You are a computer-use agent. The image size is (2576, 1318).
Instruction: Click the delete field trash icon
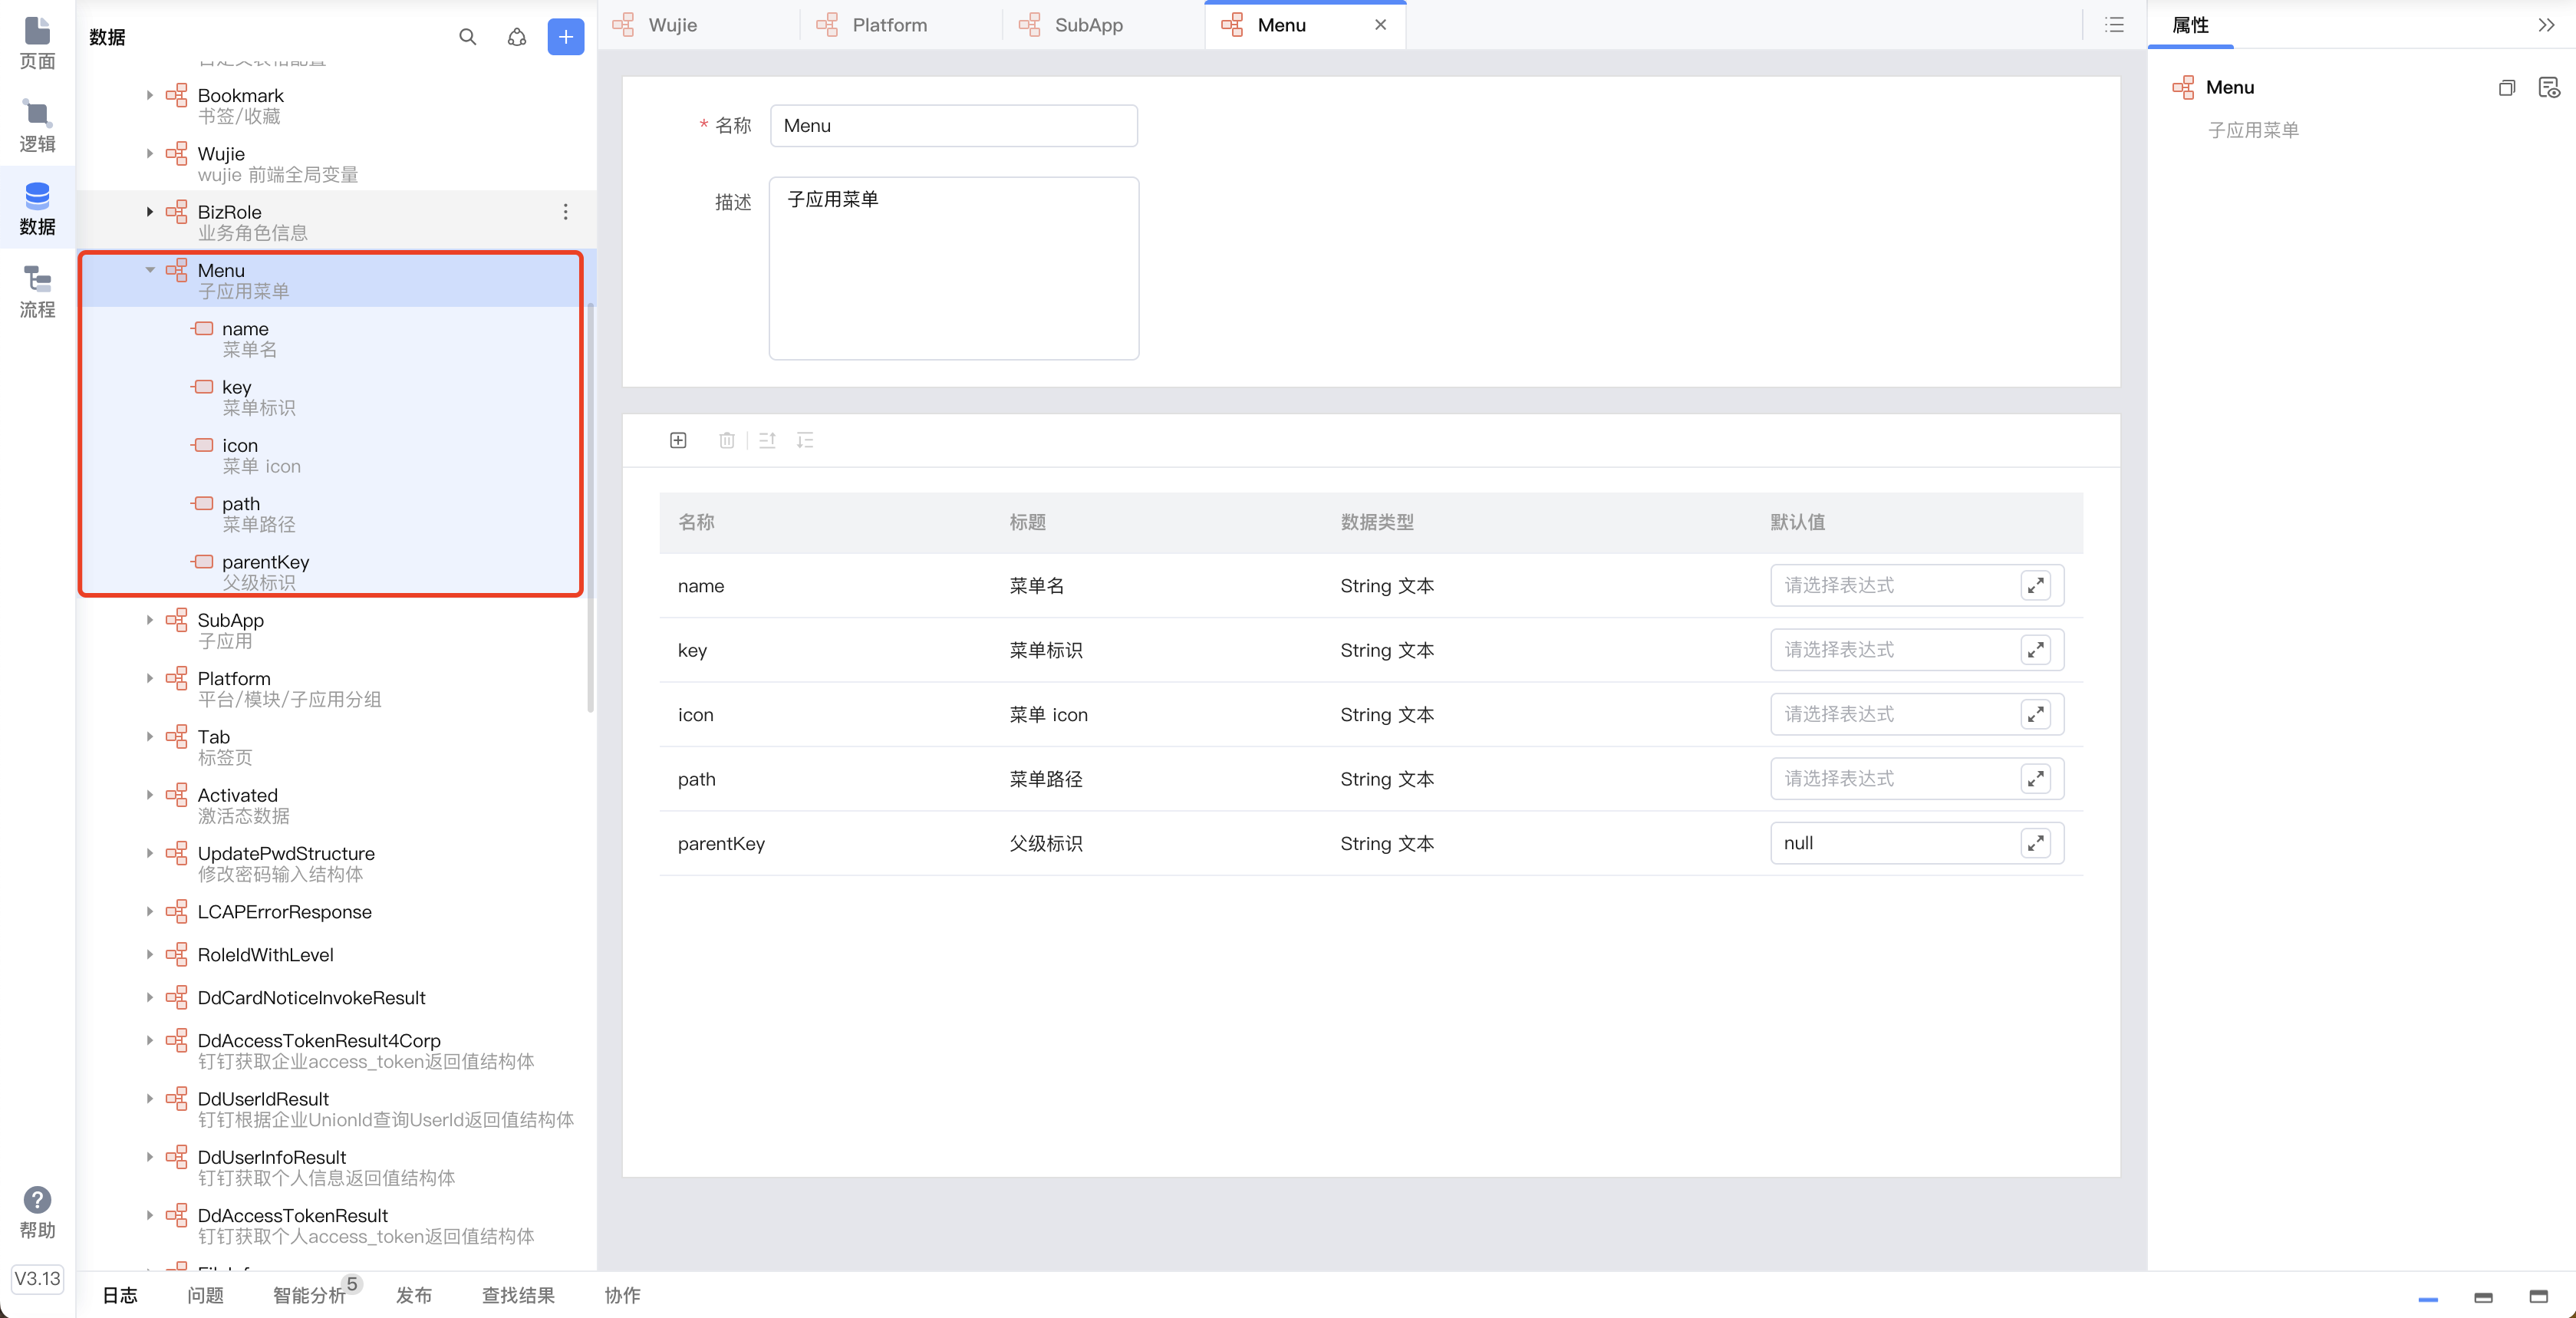click(x=727, y=440)
